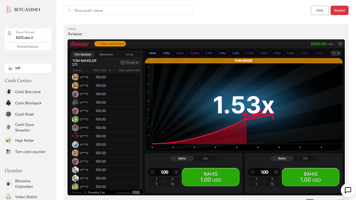
Task: Remove the second bet panel
Action: coord(337,159)
